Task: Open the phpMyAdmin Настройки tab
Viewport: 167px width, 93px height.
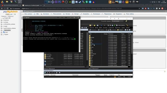Action: [85, 14]
